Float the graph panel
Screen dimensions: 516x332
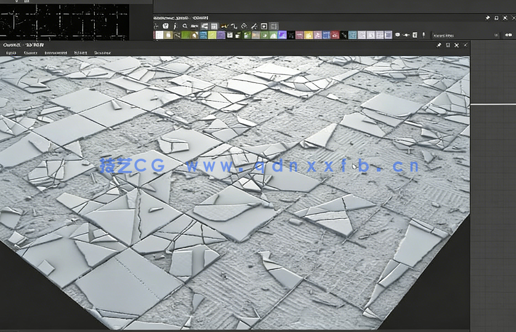(496, 18)
